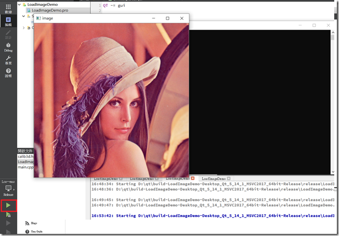The width and height of the screenshot is (339, 236).
Task: Click the 16:48:34 Starting log line
Action: 213,184
